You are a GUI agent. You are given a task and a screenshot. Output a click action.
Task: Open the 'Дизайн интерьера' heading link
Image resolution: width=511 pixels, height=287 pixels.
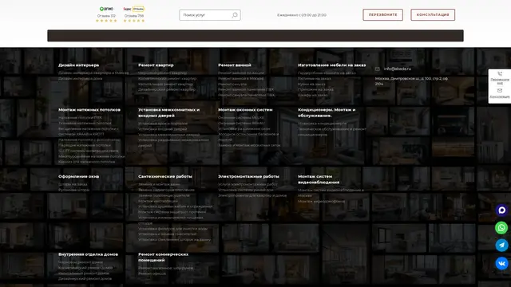[78, 65]
